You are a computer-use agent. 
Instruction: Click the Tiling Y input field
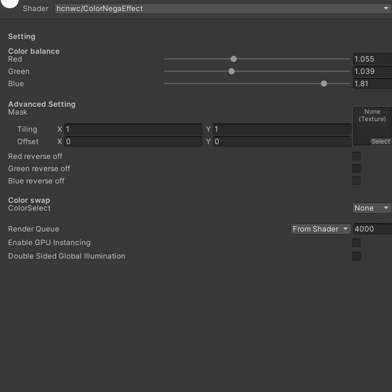click(282, 129)
